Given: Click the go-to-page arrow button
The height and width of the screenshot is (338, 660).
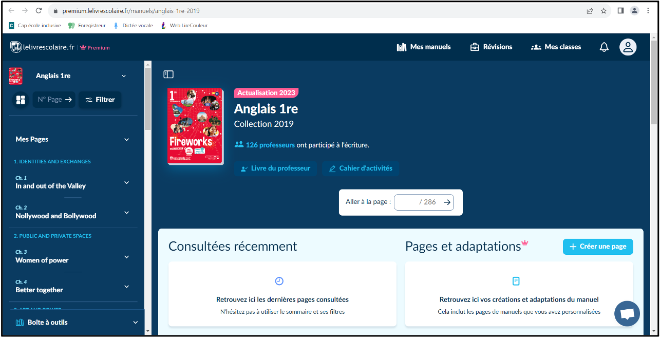Looking at the screenshot, I should coord(447,202).
